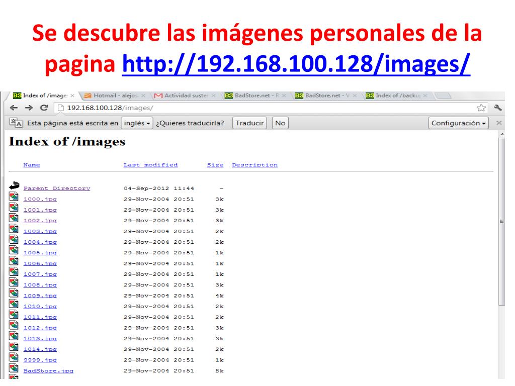Click the image icon next to BadStore.jpg
This screenshot has height=386, width=515.
click(x=14, y=368)
